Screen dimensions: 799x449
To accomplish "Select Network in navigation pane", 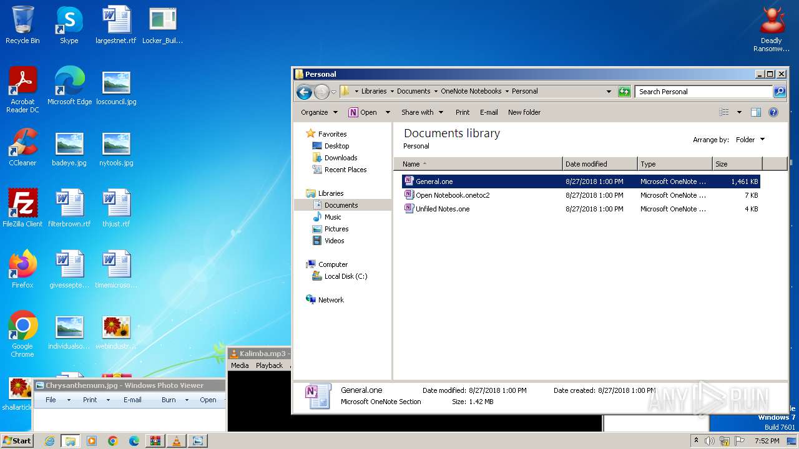I will [x=331, y=300].
